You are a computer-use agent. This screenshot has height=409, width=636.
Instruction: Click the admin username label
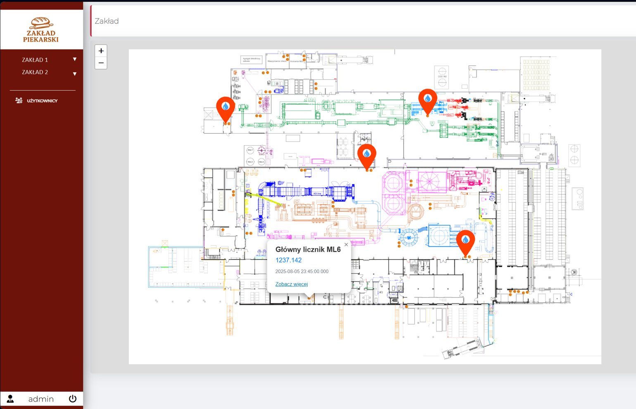41,399
